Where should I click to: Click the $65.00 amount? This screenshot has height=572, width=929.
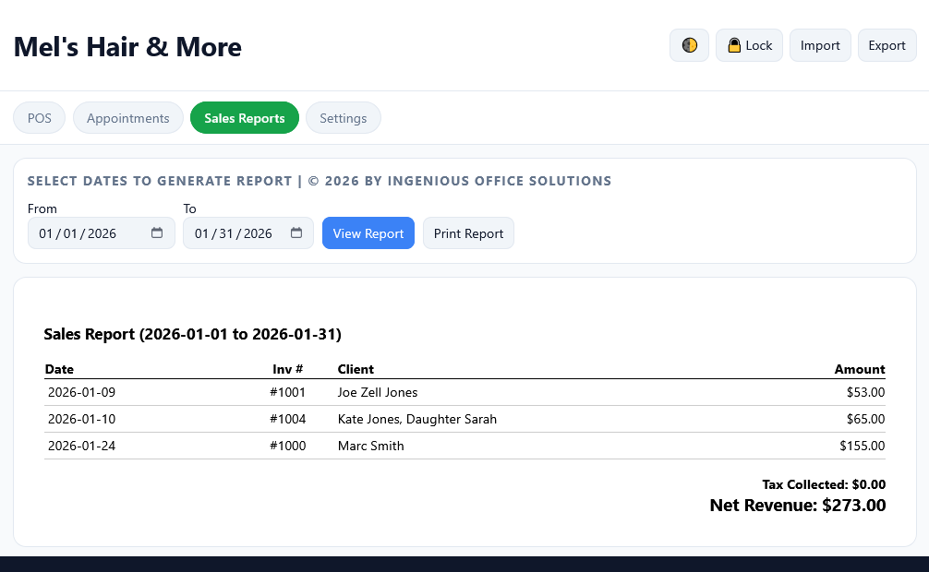[x=865, y=419]
